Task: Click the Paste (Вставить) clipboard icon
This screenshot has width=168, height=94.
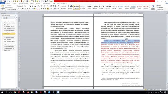Action: (x=3, y=6)
